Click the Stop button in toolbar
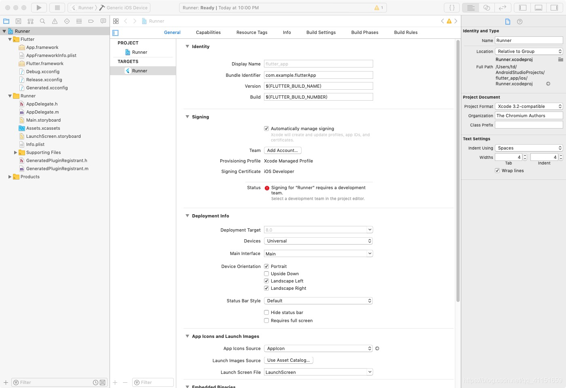The width and height of the screenshot is (566, 388). coord(57,8)
